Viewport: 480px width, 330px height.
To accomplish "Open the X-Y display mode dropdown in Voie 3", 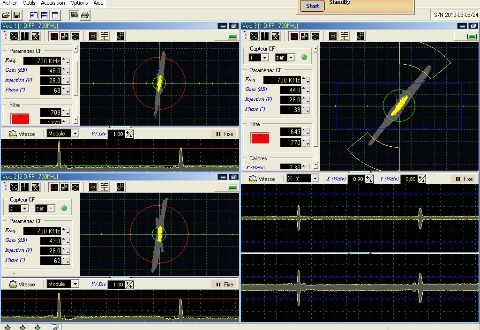I will 315,179.
